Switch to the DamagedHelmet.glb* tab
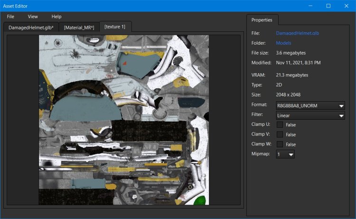 (31, 28)
